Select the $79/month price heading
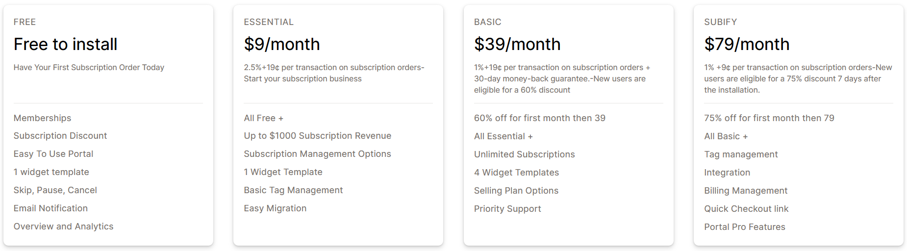 [x=747, y=44]
